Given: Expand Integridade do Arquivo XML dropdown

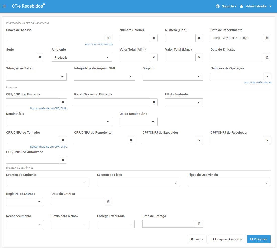Looking at the screenshot, I should 104,77.
